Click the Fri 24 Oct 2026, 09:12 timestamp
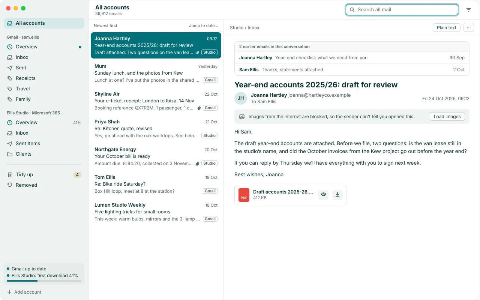Image resolution: width=480 pixels, height=300 pixels. [446, 99]
